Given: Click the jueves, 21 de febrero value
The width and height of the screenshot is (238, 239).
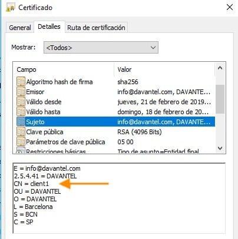Looking at the screenshot, I should pyautogui.click(x=164, y=102).
